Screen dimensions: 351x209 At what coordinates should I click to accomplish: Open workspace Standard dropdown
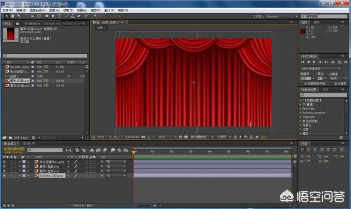tap(282, 16)
